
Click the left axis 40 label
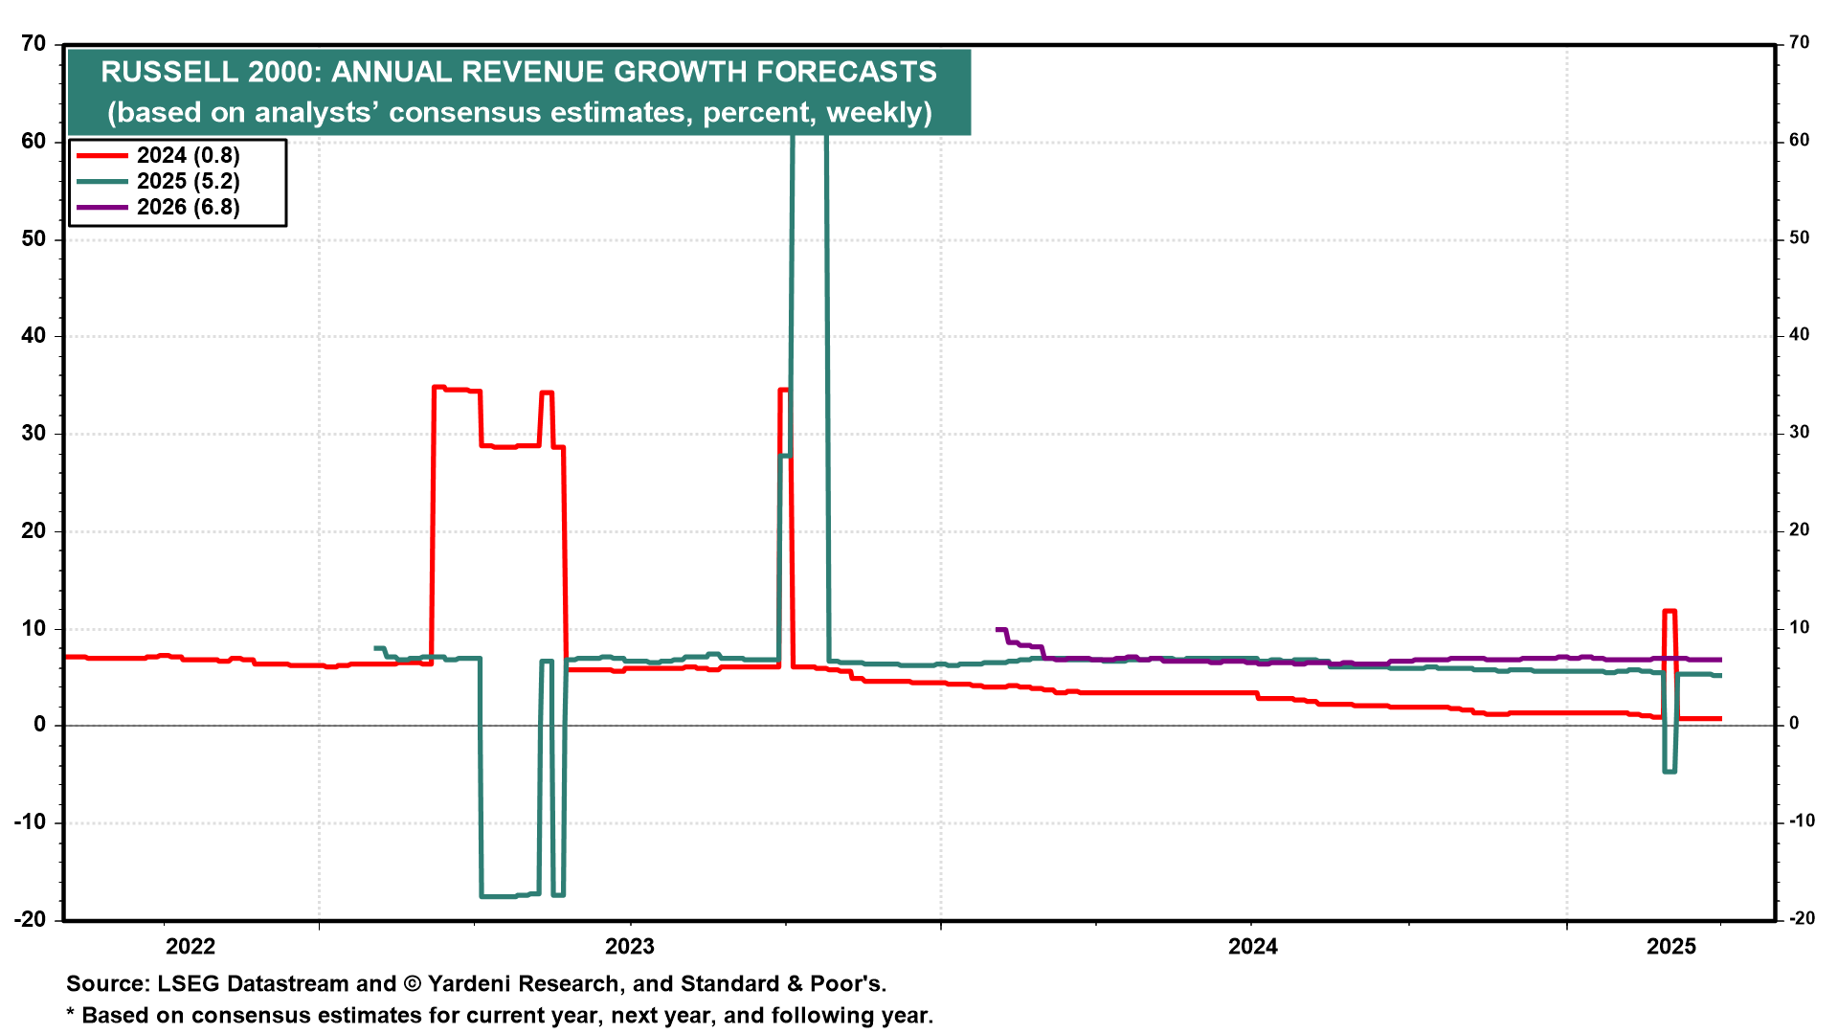point(33,335)
